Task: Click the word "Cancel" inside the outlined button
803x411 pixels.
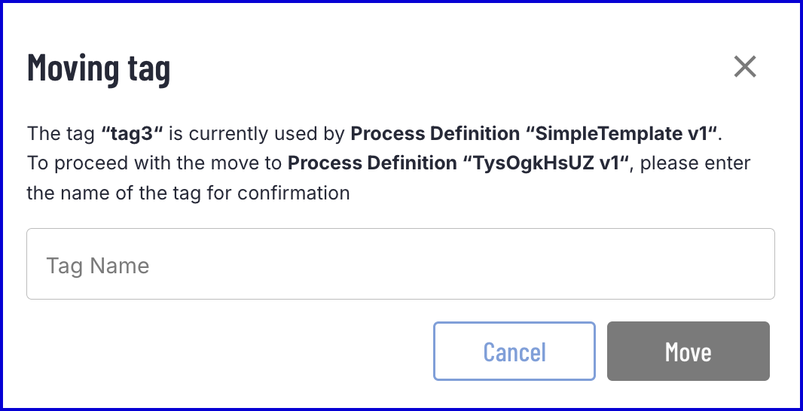Action: [x=514, y=352]
